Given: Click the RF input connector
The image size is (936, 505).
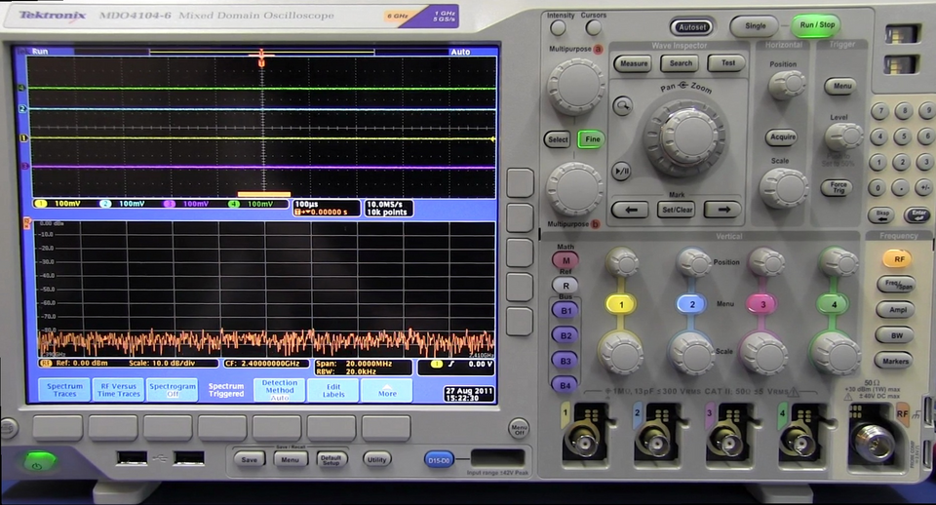Looking at the screenshot, I should [874, 440].
